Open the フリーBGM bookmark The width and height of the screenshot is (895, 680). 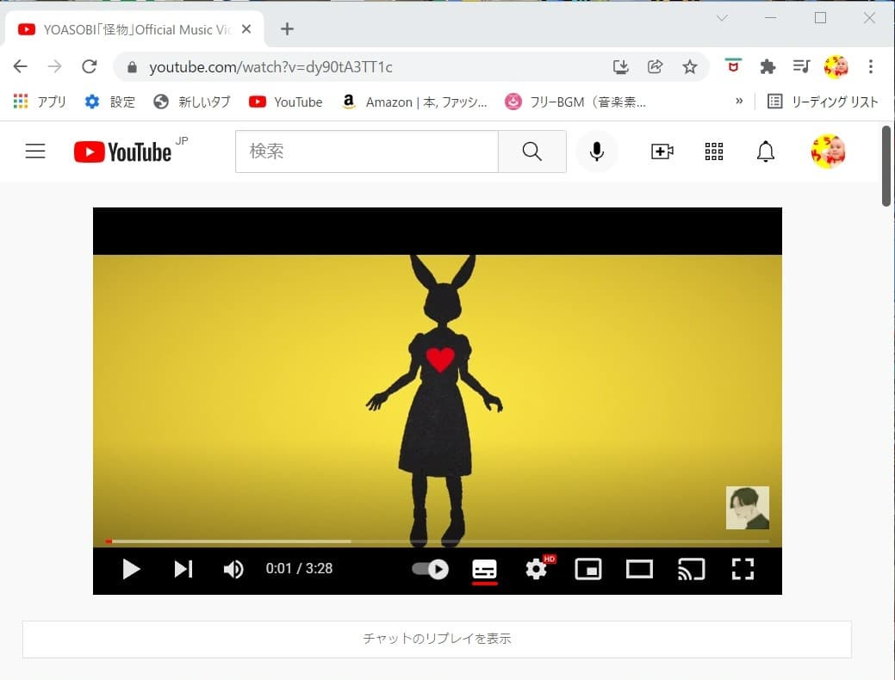tap(579, 101)
